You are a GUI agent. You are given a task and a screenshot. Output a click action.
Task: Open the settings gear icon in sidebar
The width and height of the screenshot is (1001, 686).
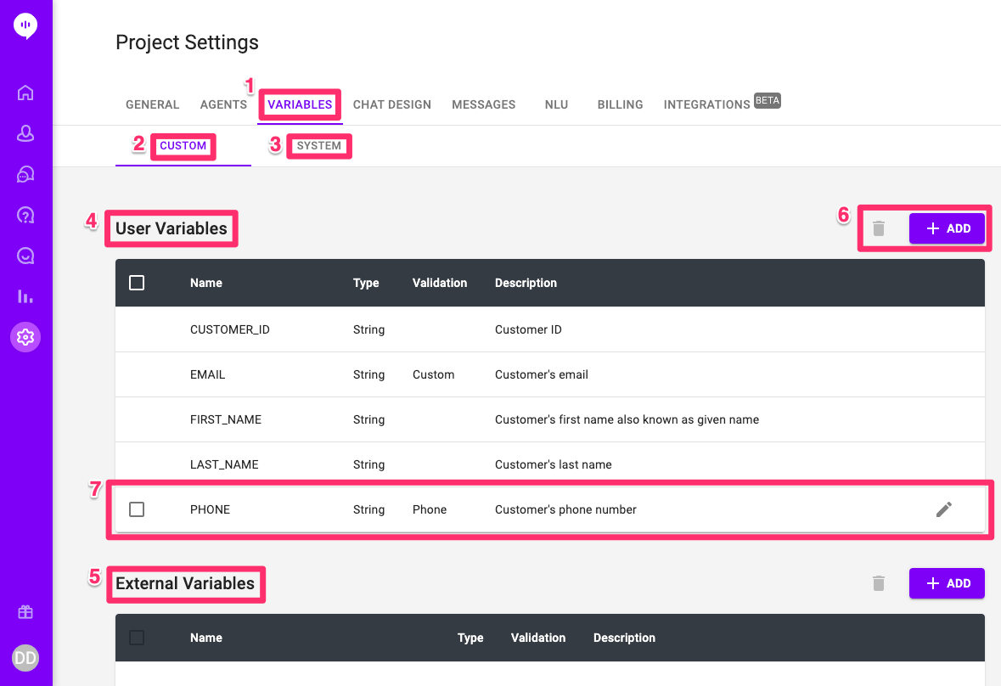pos(25,337)
